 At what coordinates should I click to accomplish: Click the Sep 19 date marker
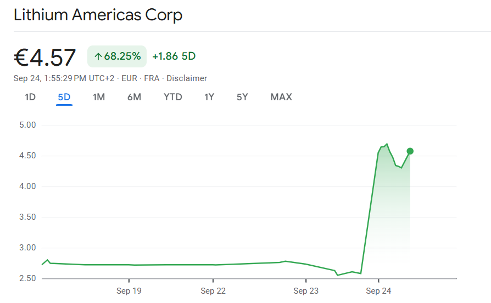click(129, 291)
